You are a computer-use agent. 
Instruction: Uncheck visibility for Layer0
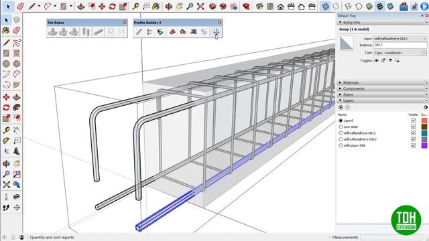[413, 120]
